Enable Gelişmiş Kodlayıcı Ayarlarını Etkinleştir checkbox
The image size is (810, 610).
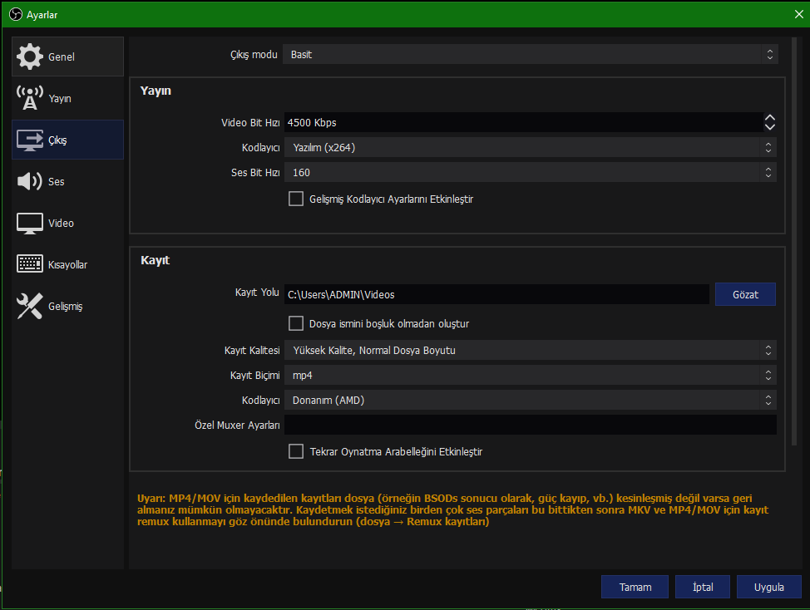(296, 199)
